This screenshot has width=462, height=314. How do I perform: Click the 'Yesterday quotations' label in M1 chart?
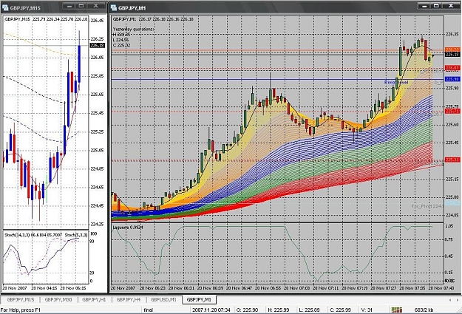click(x=134, y=29)
